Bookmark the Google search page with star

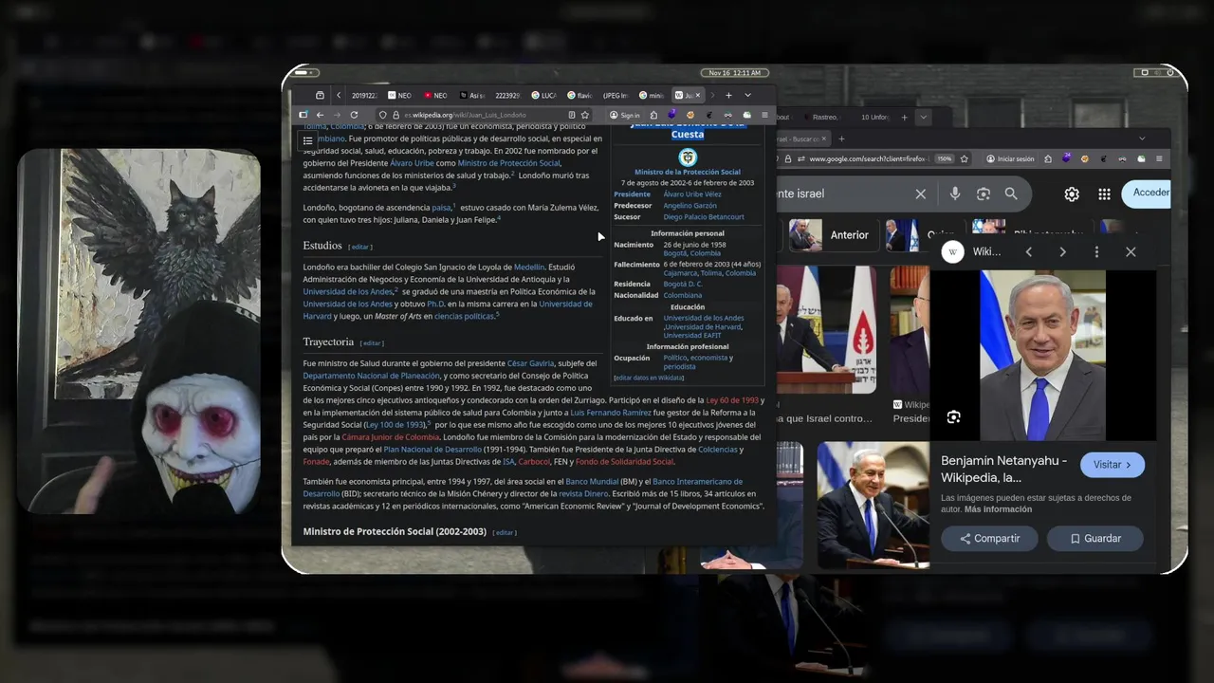pos(964,159)
